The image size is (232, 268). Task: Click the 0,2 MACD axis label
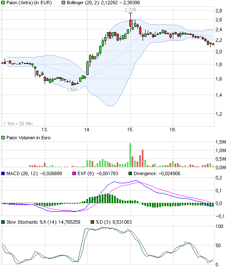click(x=219, y=178)
